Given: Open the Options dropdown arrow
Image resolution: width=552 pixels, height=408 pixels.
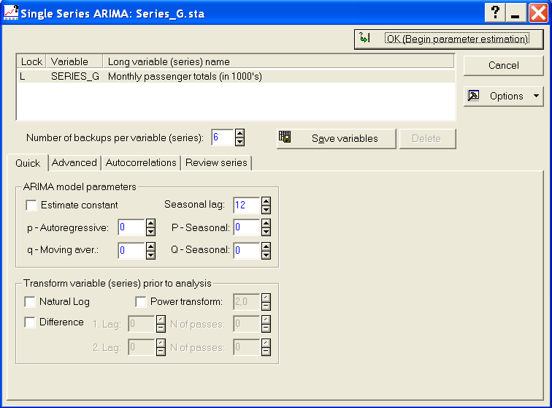Looking at the screenshot, I should (536, 96).
